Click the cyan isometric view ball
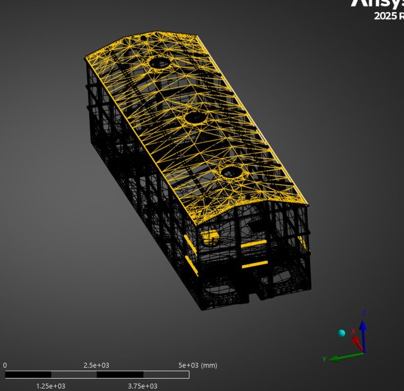Viewport: 404px width, 391px height. [342, 333]
